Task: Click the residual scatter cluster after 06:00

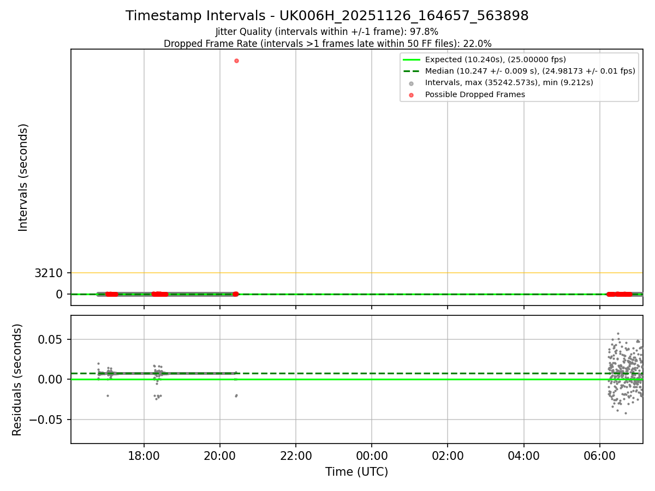Action: pos(626,374)
